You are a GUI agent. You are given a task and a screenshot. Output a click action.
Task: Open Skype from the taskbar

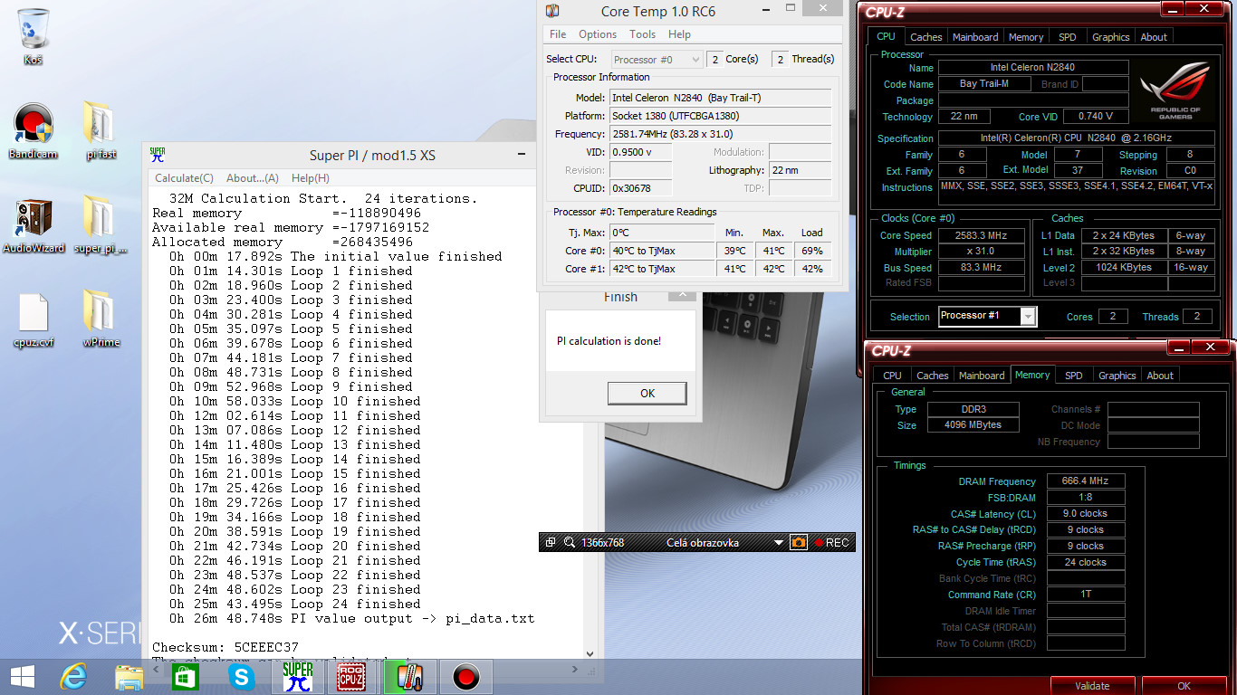click(x=241, y=676)
